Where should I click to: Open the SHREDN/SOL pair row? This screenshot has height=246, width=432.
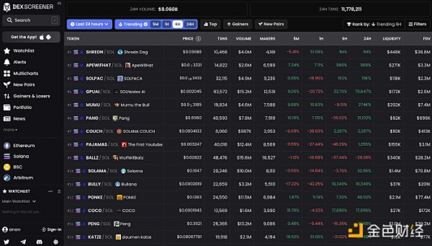[x=248, y=52]
